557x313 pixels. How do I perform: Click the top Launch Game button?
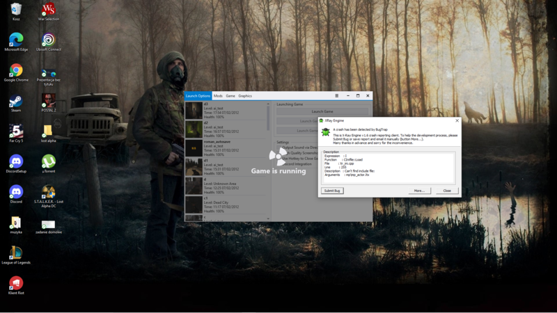322,111
